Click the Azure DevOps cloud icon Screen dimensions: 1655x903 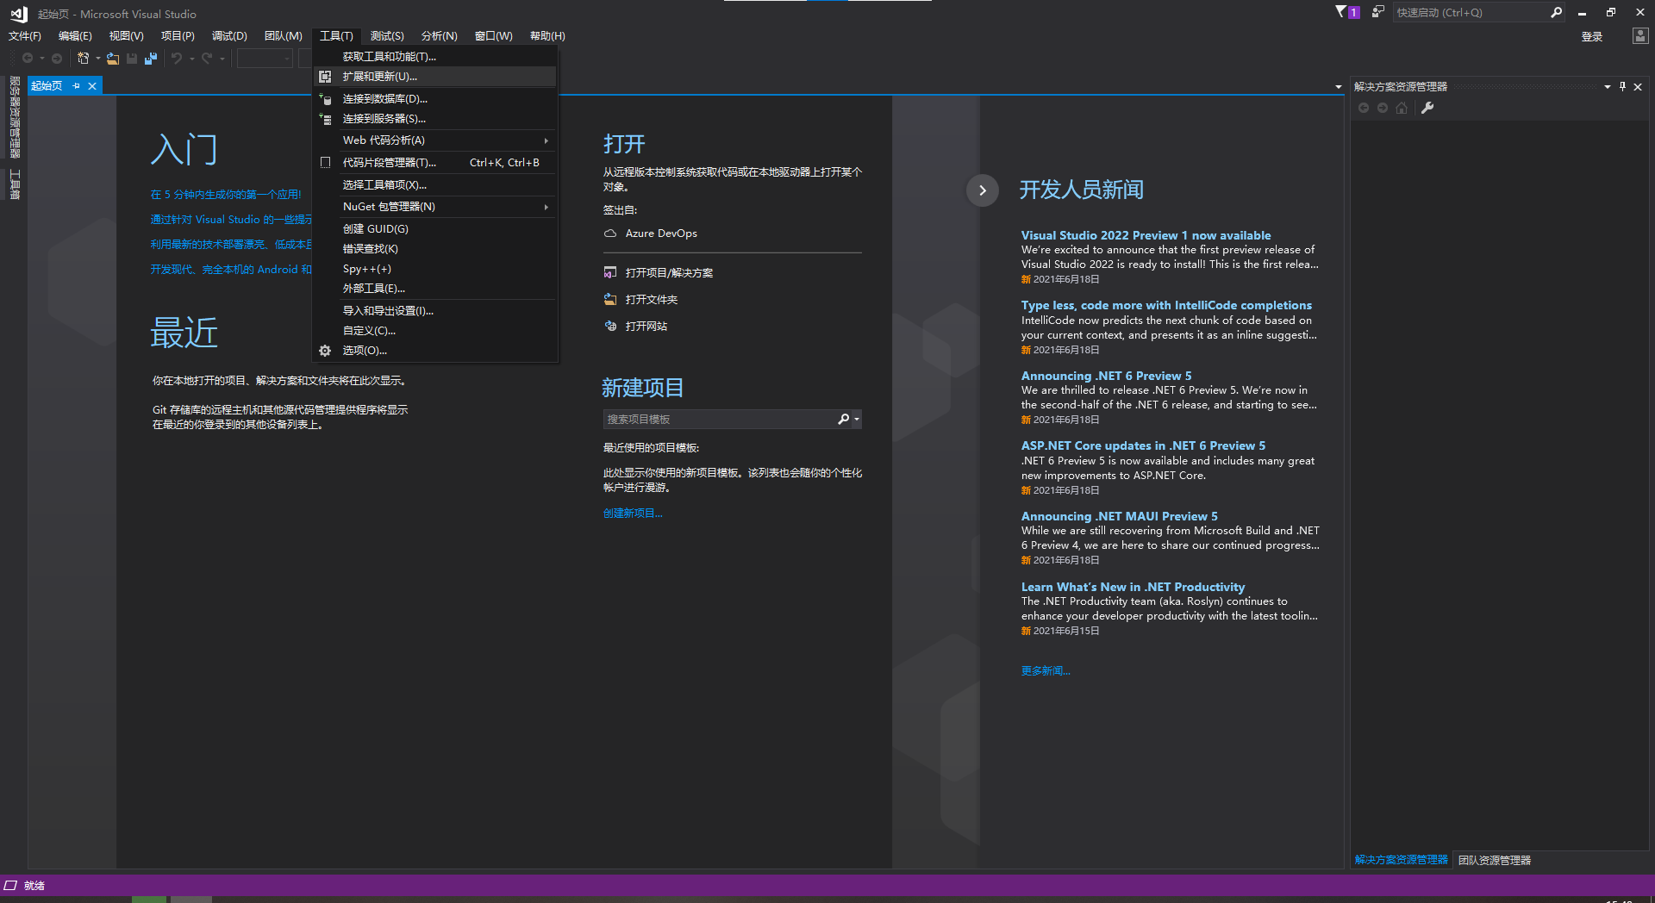click(x=609, y=233)
